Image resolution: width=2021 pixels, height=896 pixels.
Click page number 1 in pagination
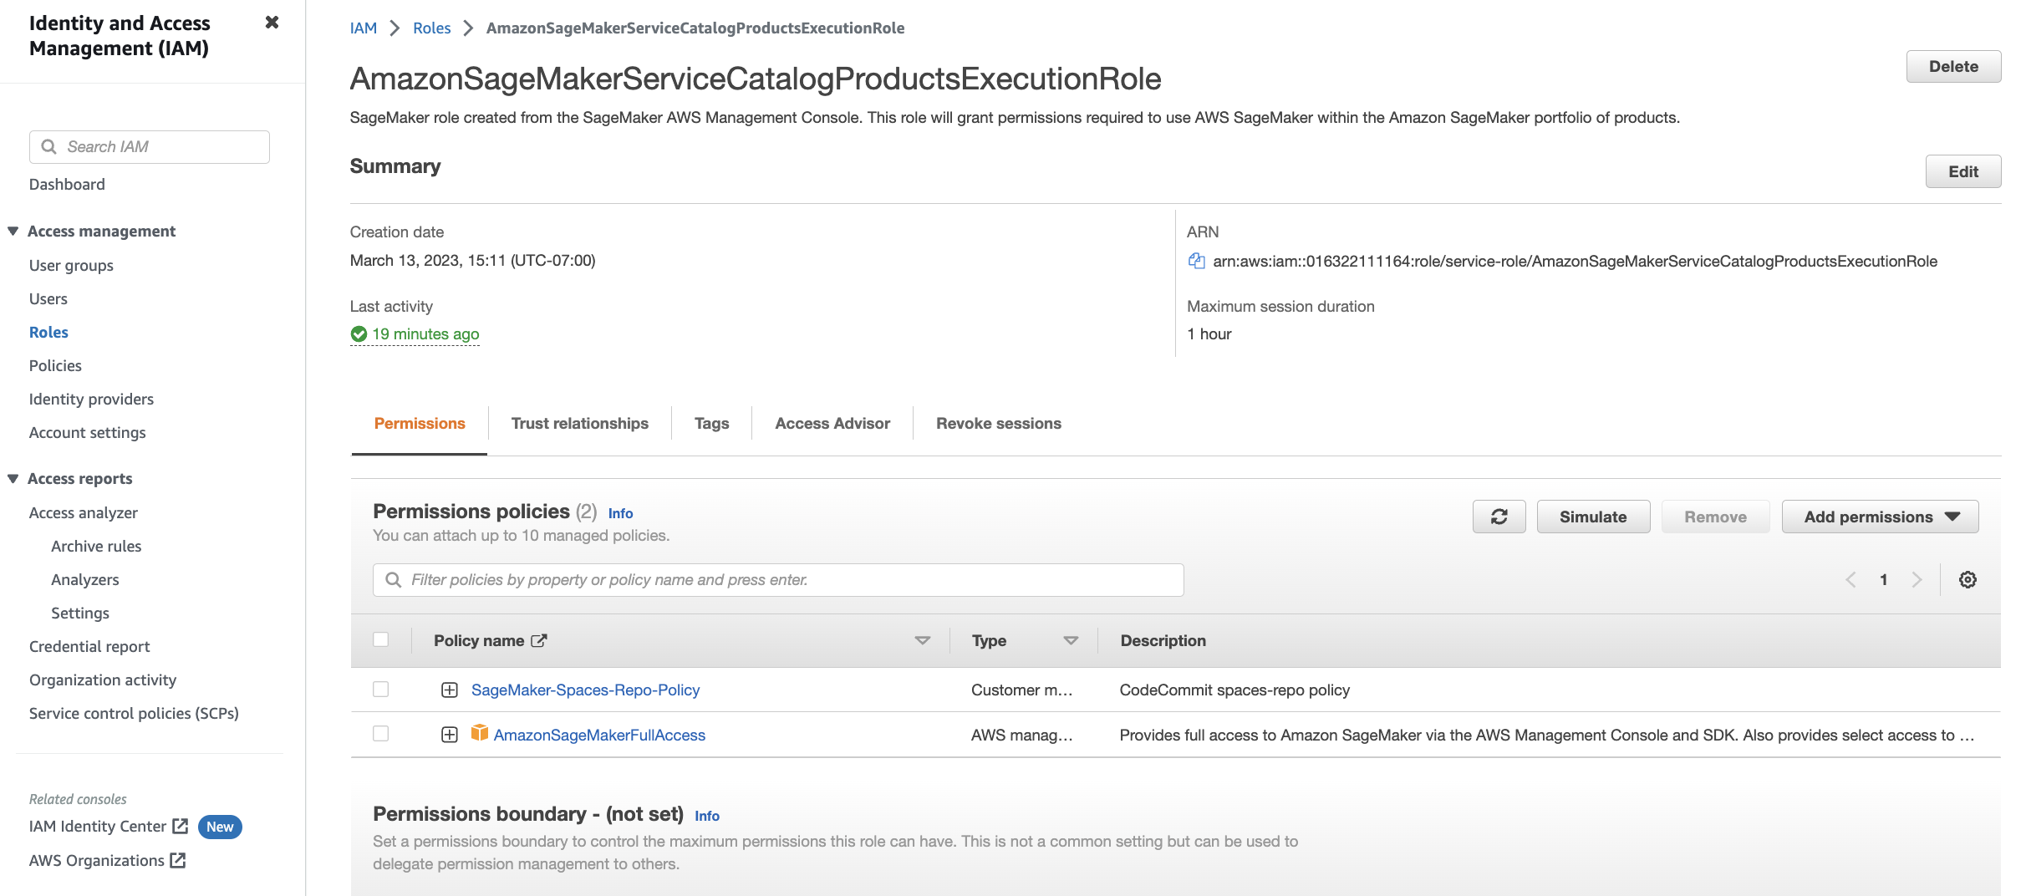(1884, 580)
